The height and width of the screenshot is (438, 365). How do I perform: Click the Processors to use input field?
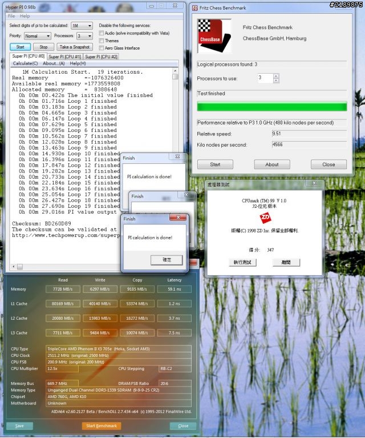click(x=265, y=78)
